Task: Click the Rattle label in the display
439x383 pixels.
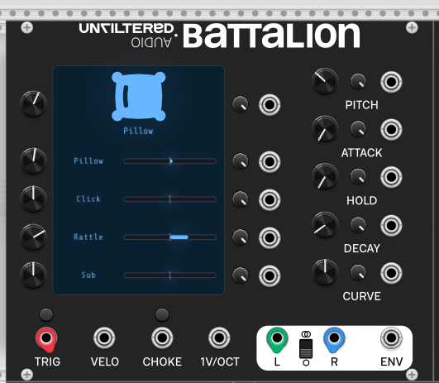Action: (x=88, y=237)
